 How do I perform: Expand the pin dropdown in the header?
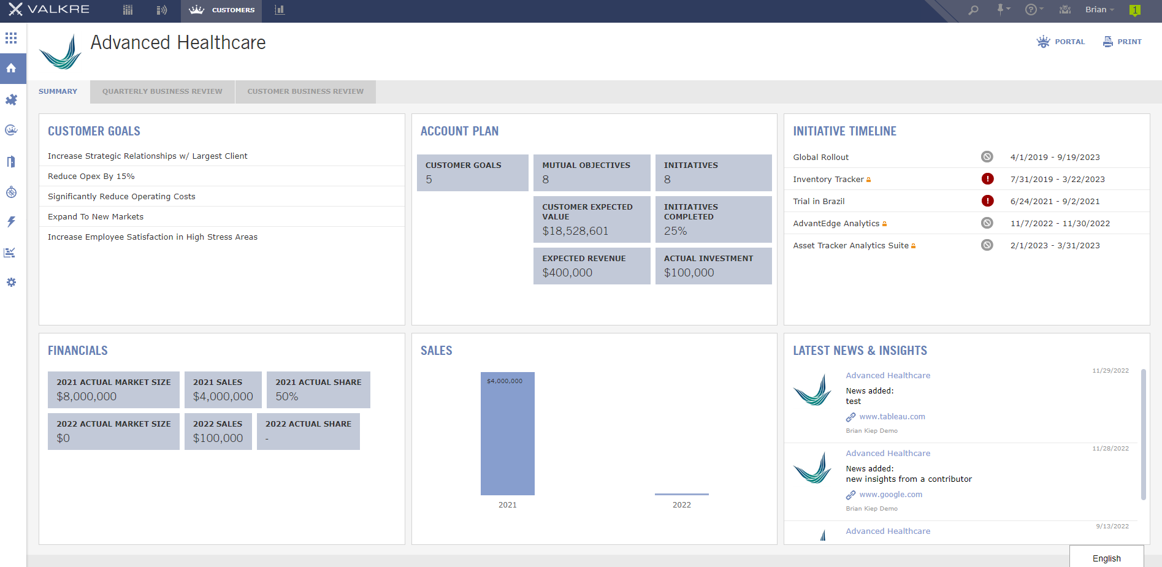1003,9
